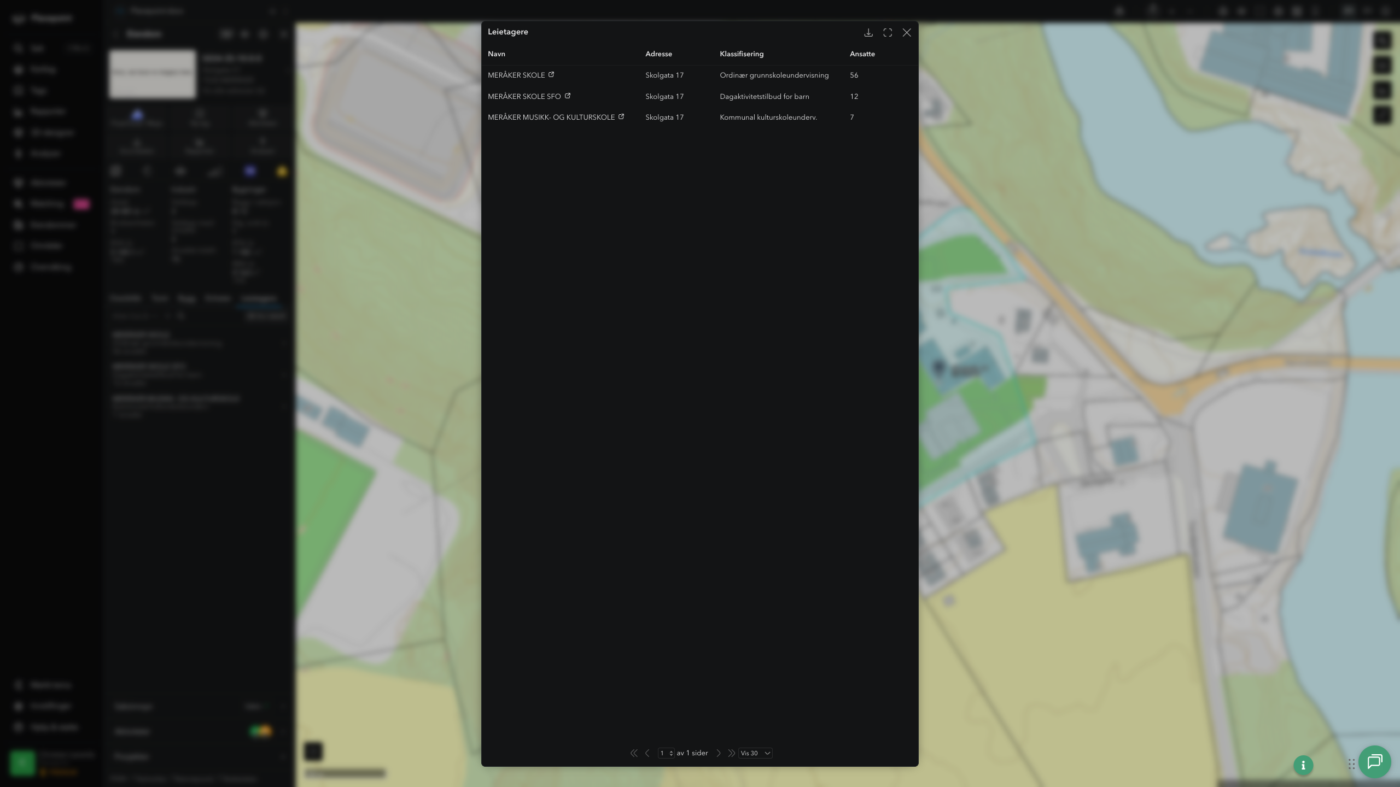Go to previous page of tenants

pyautogui.click(x=647, y=753)
